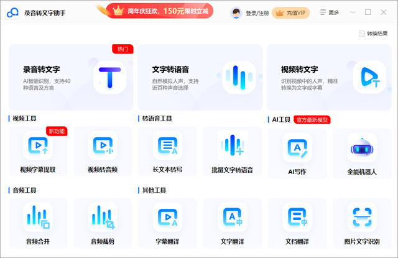Click the 热门 badge on 录音转文字
Viewport: 398px width, 258px height.
tap(123, 49)
